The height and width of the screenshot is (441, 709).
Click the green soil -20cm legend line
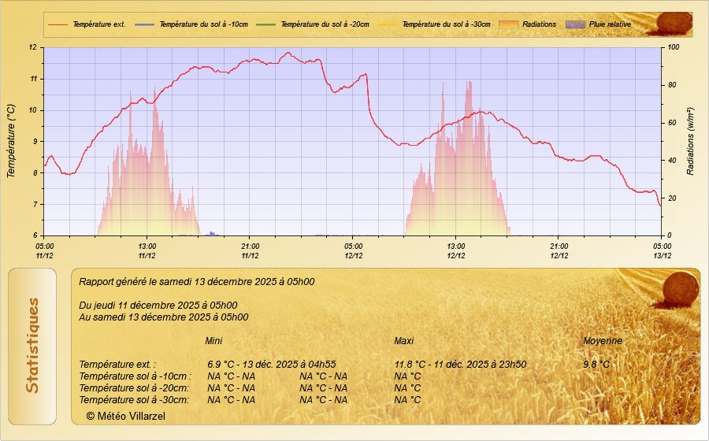point(265,24)
